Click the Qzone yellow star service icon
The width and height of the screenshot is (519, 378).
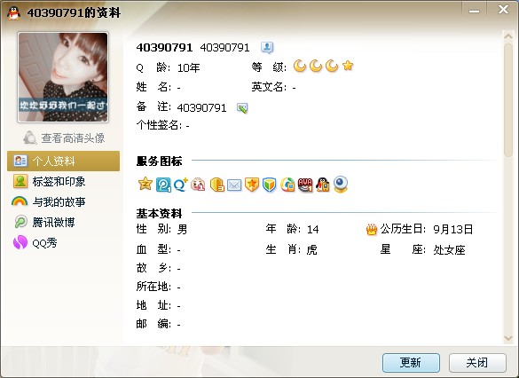(145, 184)
